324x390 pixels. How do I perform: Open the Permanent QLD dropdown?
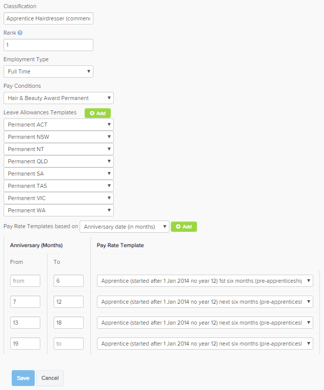point(59,161)
